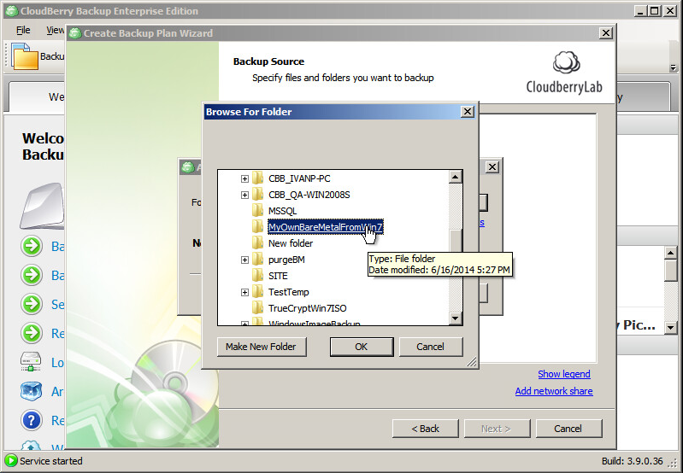The width and height of the screenshot is (683, 473).
Task: Select the TestTemp folder name
Action: point(289,292)
